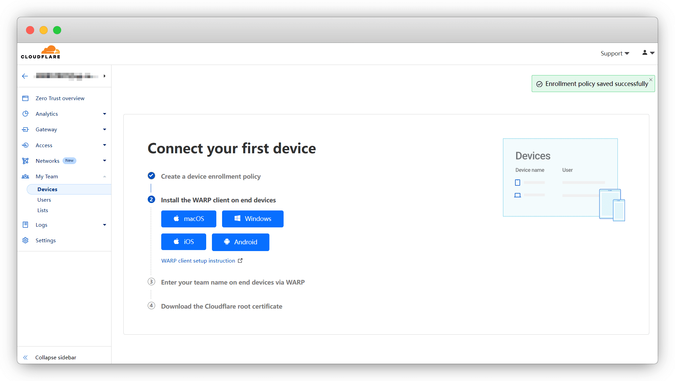Image resolution: width=675 pixels, height=381 pixels.
Task: Click the red close window button
Action: point(30,30)
